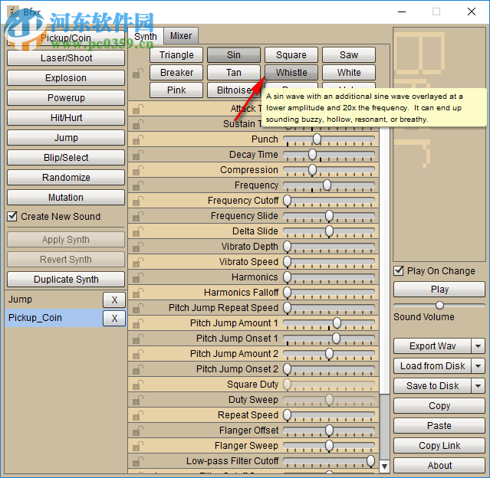Lock the Punch parameter
The image size is (490, 478).
(138, 139)
